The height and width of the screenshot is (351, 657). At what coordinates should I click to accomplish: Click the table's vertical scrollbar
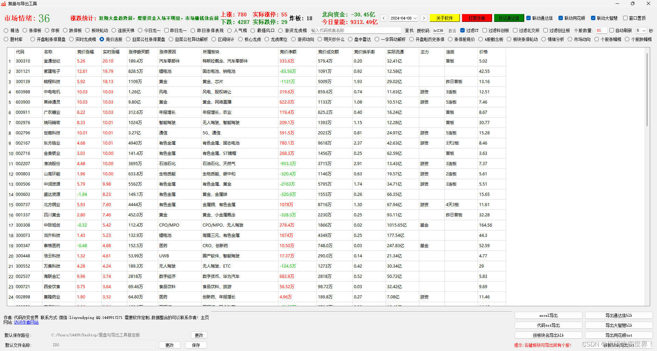pos(647,90)
